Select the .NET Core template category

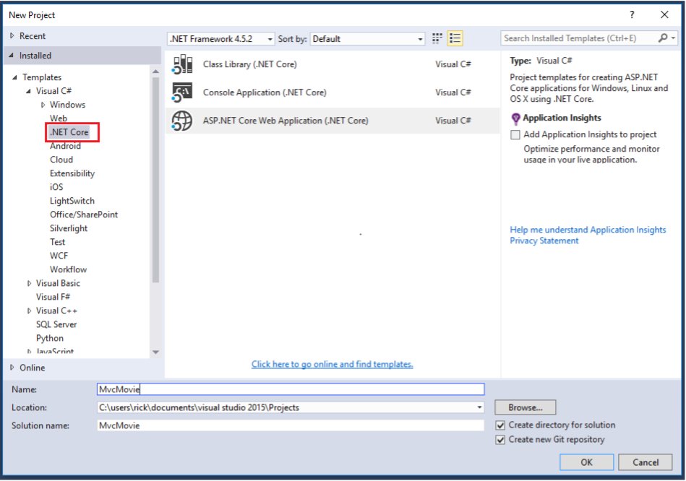(x=69, y=132)
